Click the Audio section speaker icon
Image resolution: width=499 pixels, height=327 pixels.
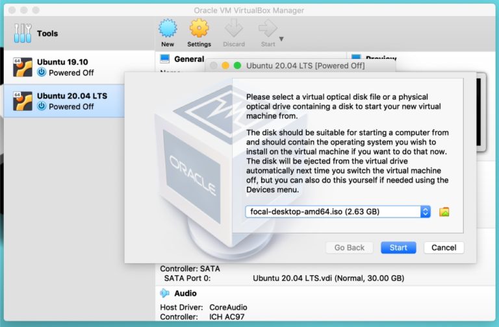(x=164, y=293)
